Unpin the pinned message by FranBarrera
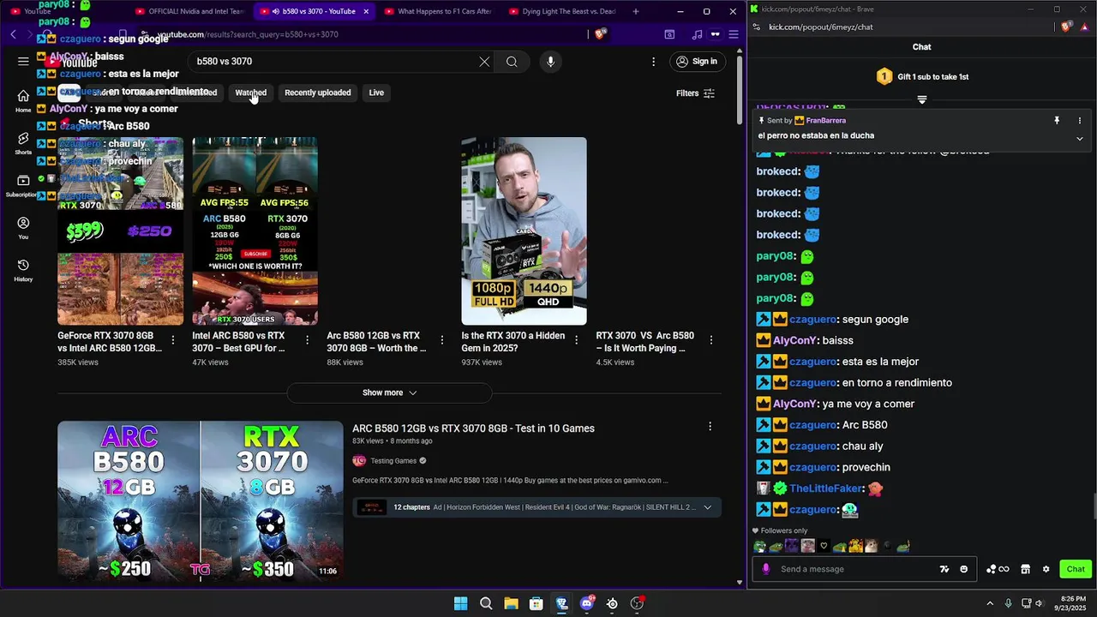1097x617 pixels. 1057,121
